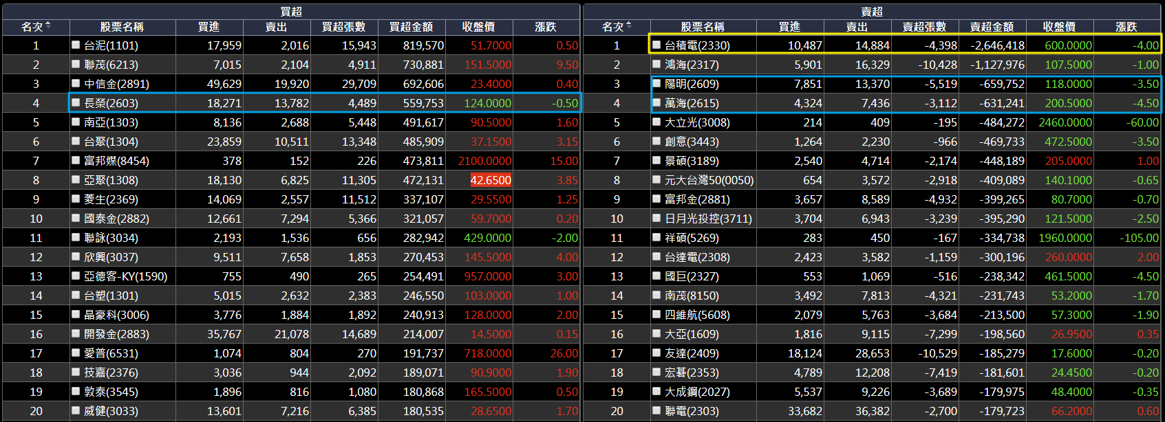Tick the checkbox for 台泥(1101)
Screen dimensions: 1165x422
76,45
